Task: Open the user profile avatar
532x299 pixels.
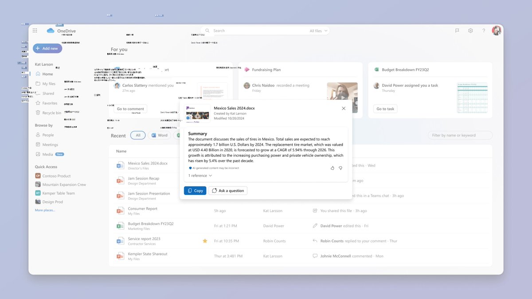Action: 497,31
